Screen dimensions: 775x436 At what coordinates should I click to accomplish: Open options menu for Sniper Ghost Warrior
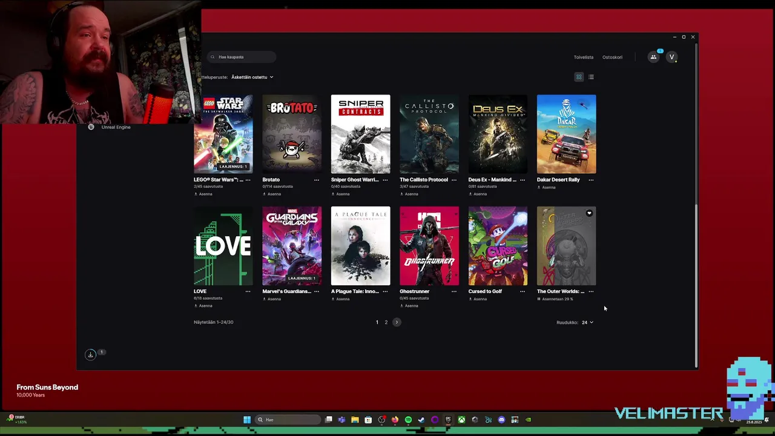385,180
